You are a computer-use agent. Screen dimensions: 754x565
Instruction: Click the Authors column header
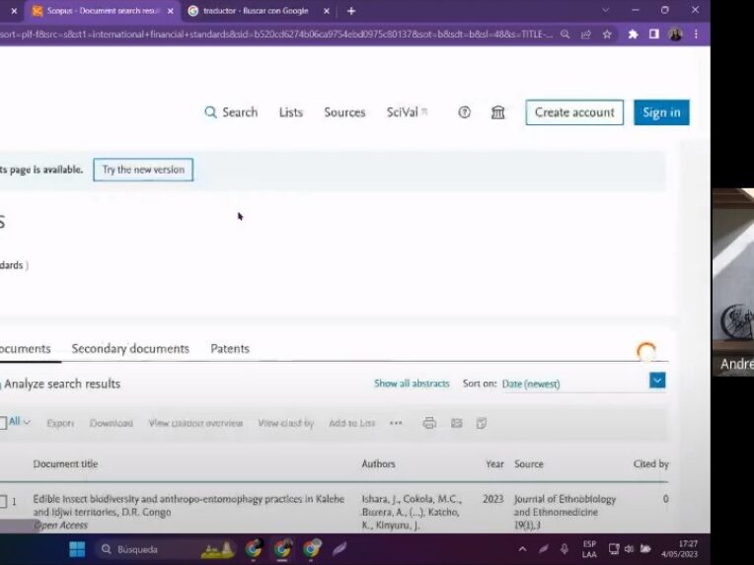click(x=378, y=464)
